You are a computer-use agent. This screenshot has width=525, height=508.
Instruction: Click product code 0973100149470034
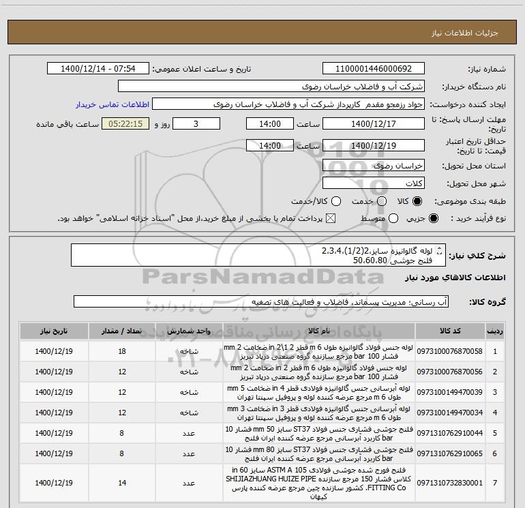click(x=450, y=413)
